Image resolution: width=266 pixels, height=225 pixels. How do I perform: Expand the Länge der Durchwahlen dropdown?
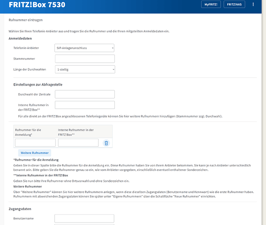click(85, 69)
